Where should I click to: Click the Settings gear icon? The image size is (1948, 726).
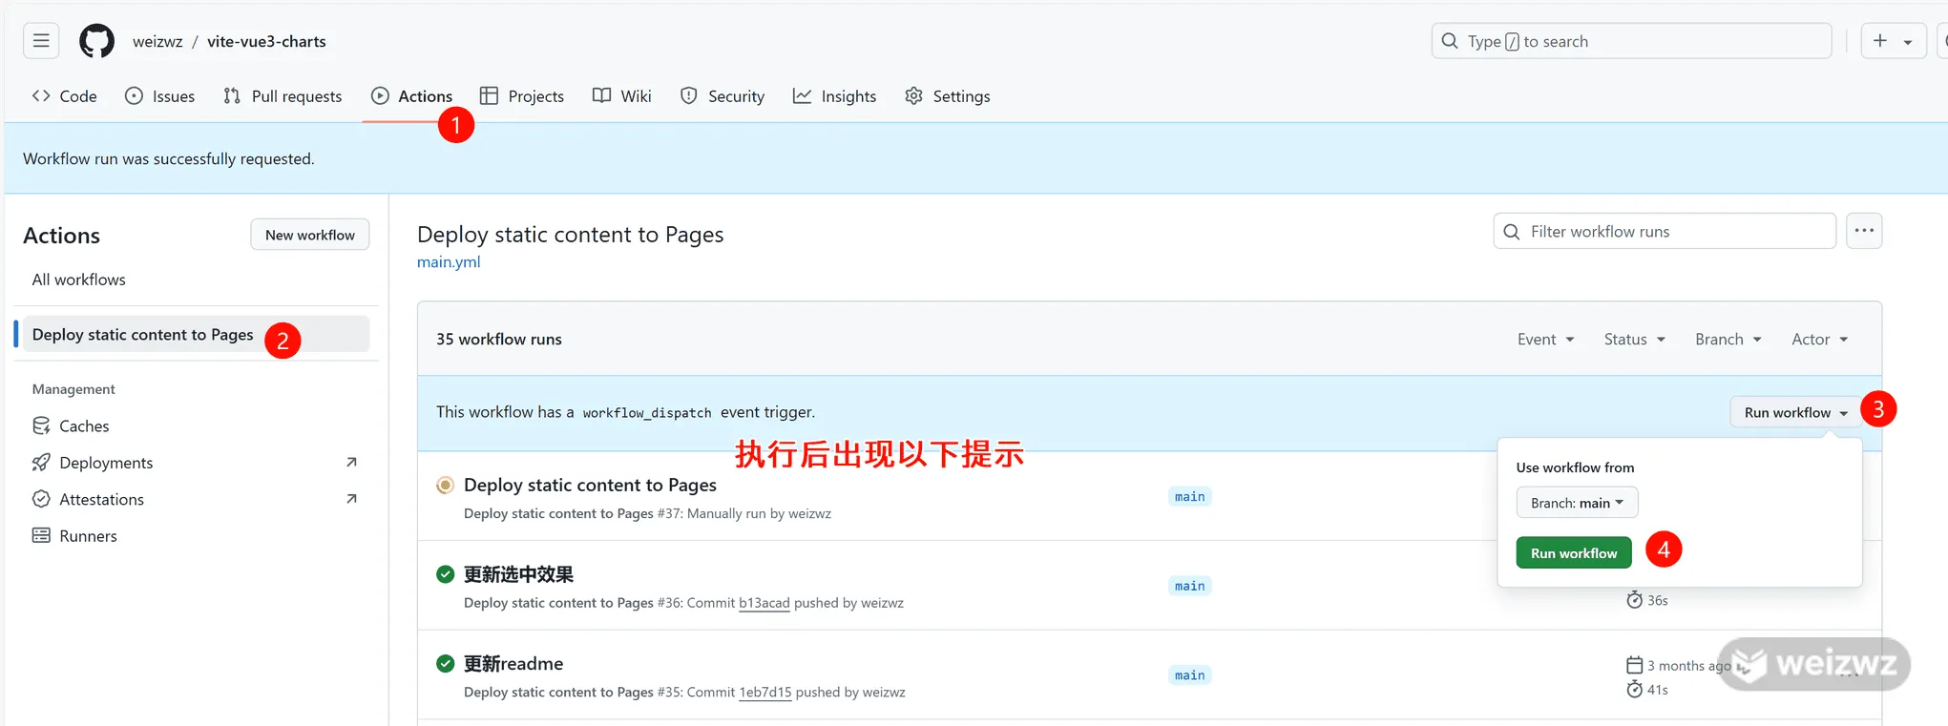coord(913,96)
